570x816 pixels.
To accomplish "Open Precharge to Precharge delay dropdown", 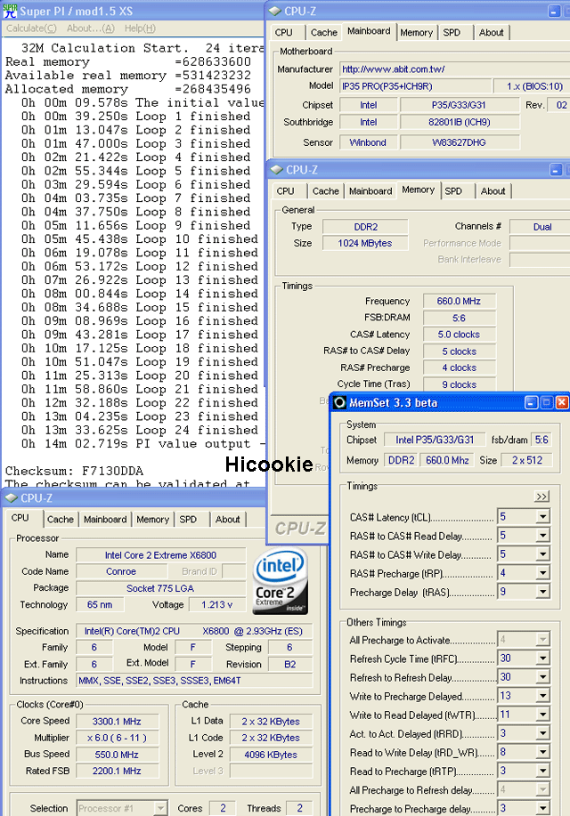I will (543, 808).
